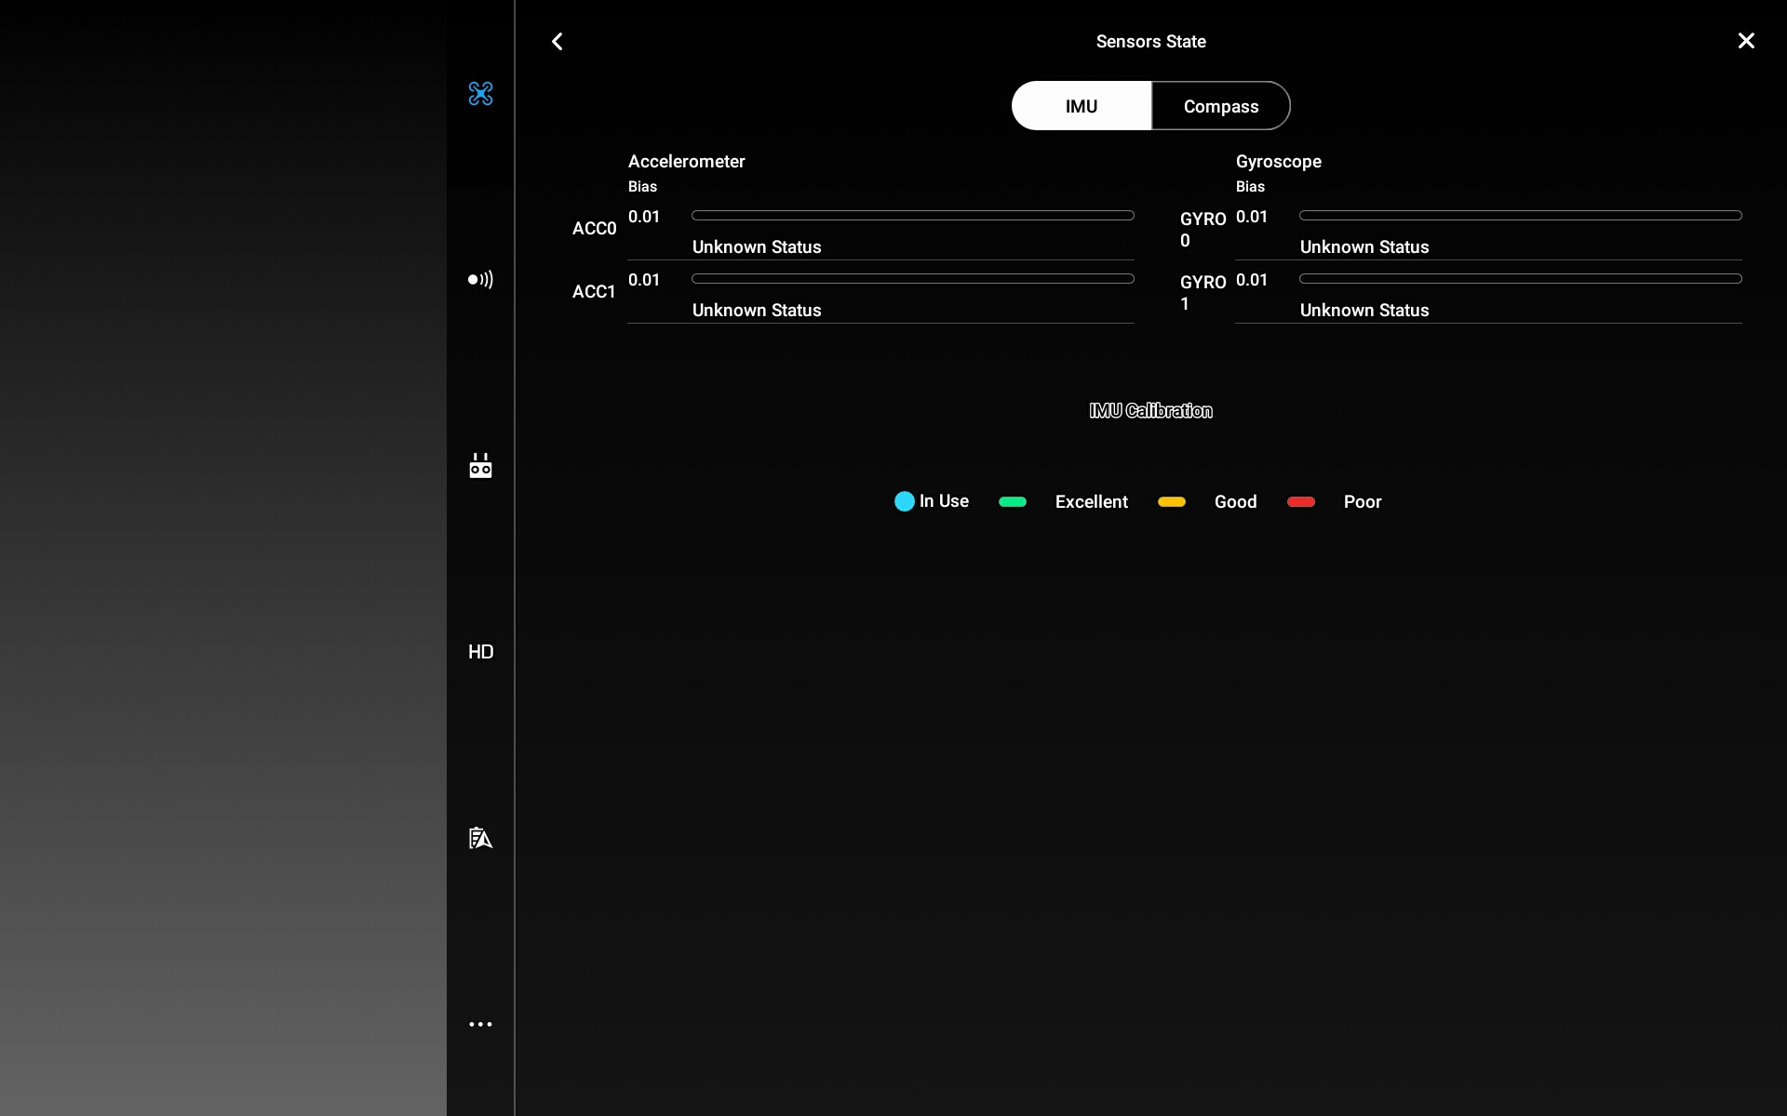Start IMU Calibration
This screenshot has height=1116, width=1787.
coord(1150,410)
